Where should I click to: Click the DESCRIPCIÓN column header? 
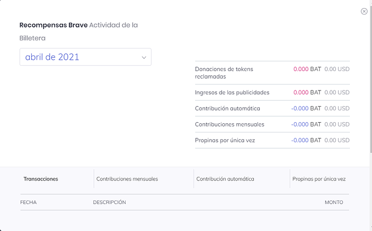pyautogui.click(x=109, y=202)
